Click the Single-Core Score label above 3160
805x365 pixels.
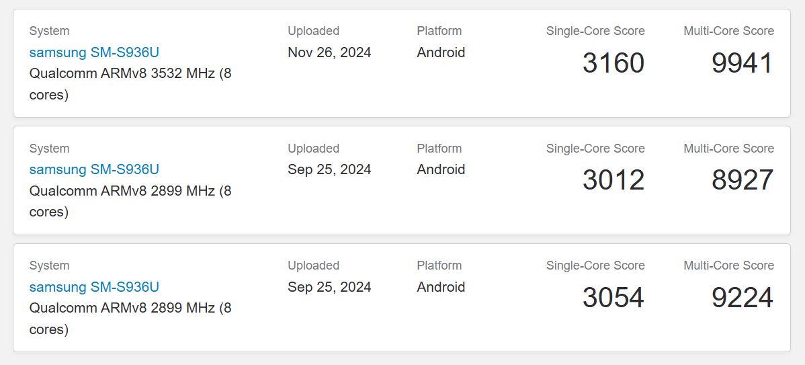[595, 31]
